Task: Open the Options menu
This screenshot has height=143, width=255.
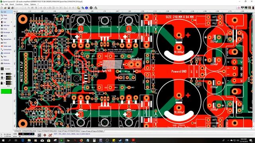Action: pos(33,4)
